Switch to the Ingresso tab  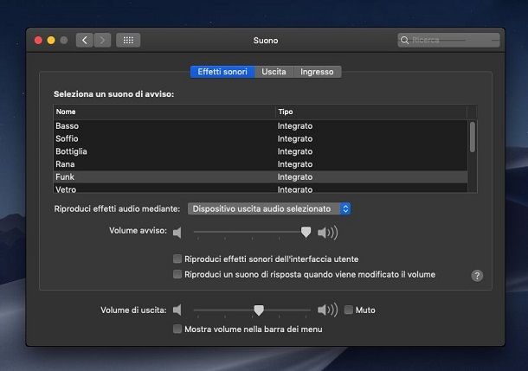point(317,72)
